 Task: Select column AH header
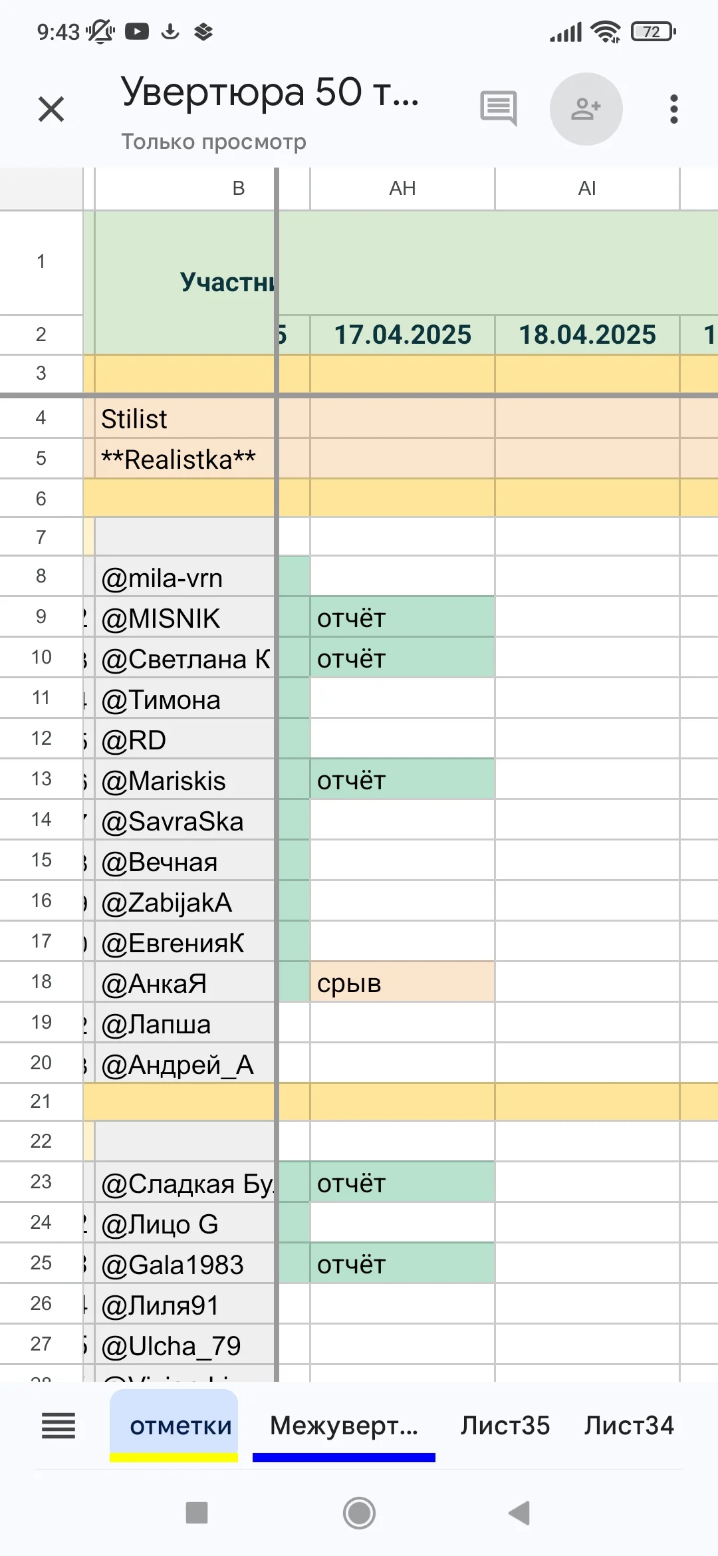click(402, 189)
